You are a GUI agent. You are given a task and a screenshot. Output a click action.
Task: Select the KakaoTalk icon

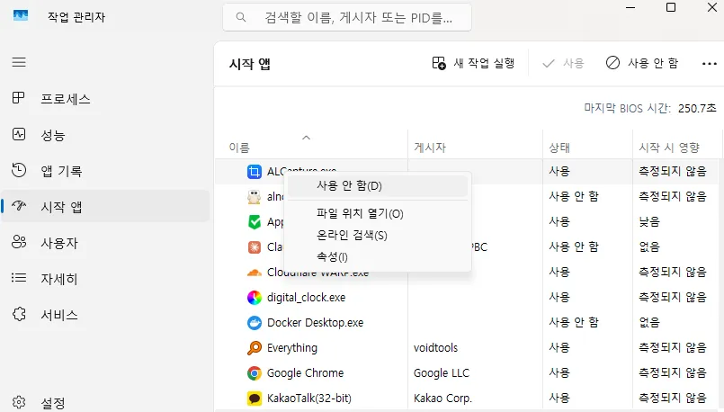254,399
